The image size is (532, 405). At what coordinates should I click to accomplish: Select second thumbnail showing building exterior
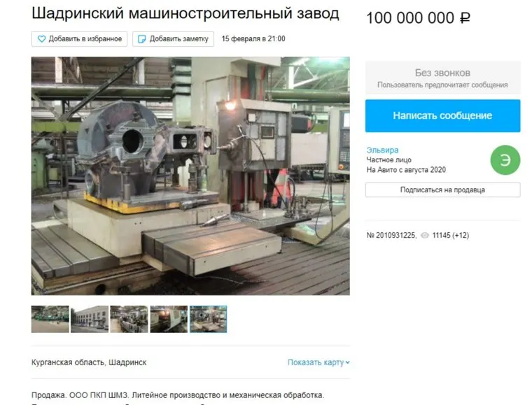coord(90,319)
